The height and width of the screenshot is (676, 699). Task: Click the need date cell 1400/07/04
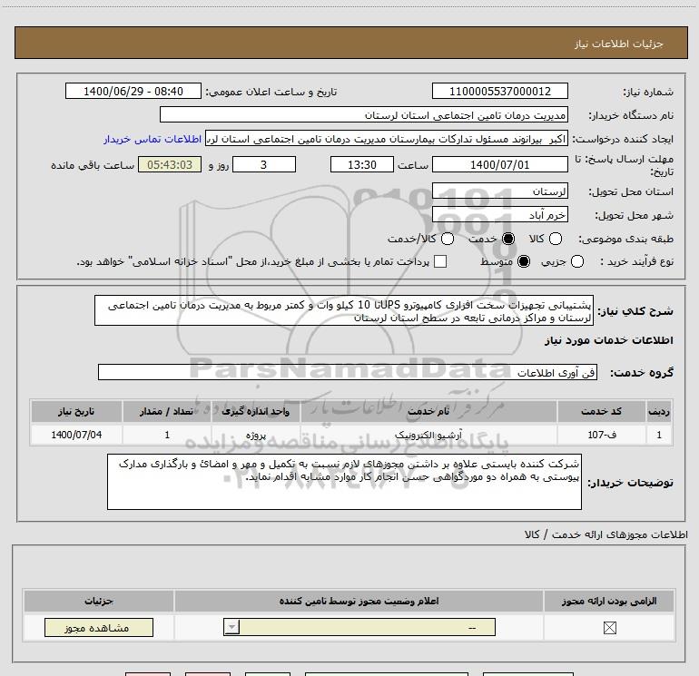point(76,435)
